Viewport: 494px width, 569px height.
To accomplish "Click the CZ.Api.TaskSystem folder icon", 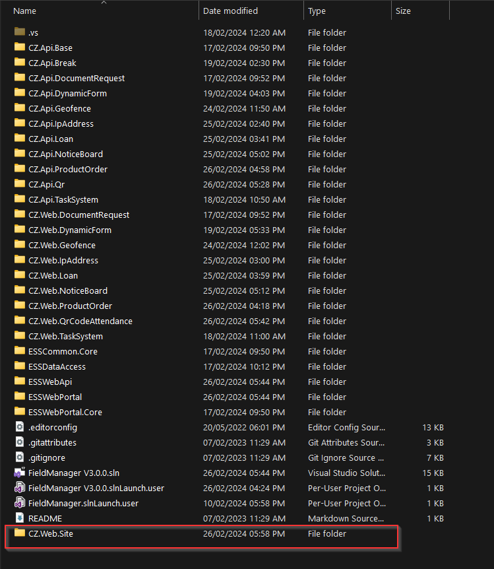I will (x=20, y=199).
